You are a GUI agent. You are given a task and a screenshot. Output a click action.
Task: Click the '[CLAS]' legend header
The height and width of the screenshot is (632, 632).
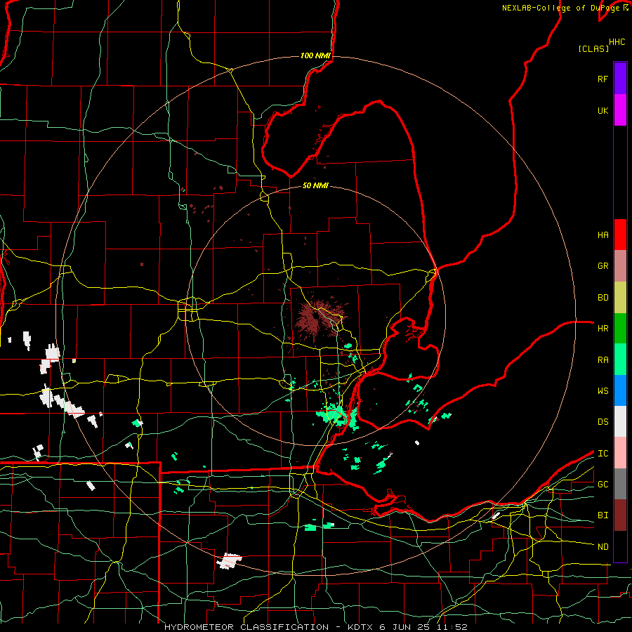[593, 48]
